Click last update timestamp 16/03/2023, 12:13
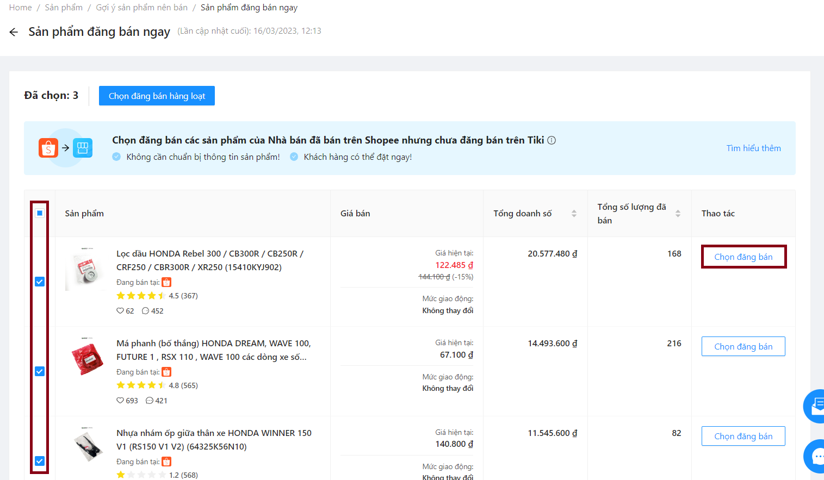 click(x=287, y=31)
